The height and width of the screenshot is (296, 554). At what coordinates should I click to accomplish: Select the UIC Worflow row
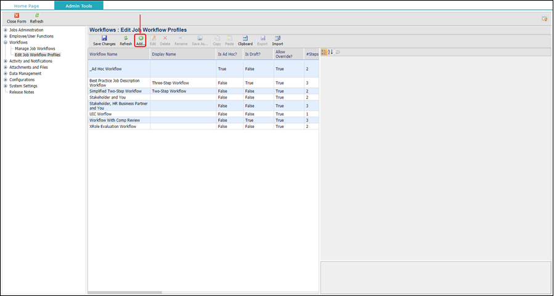pos(203,114)
